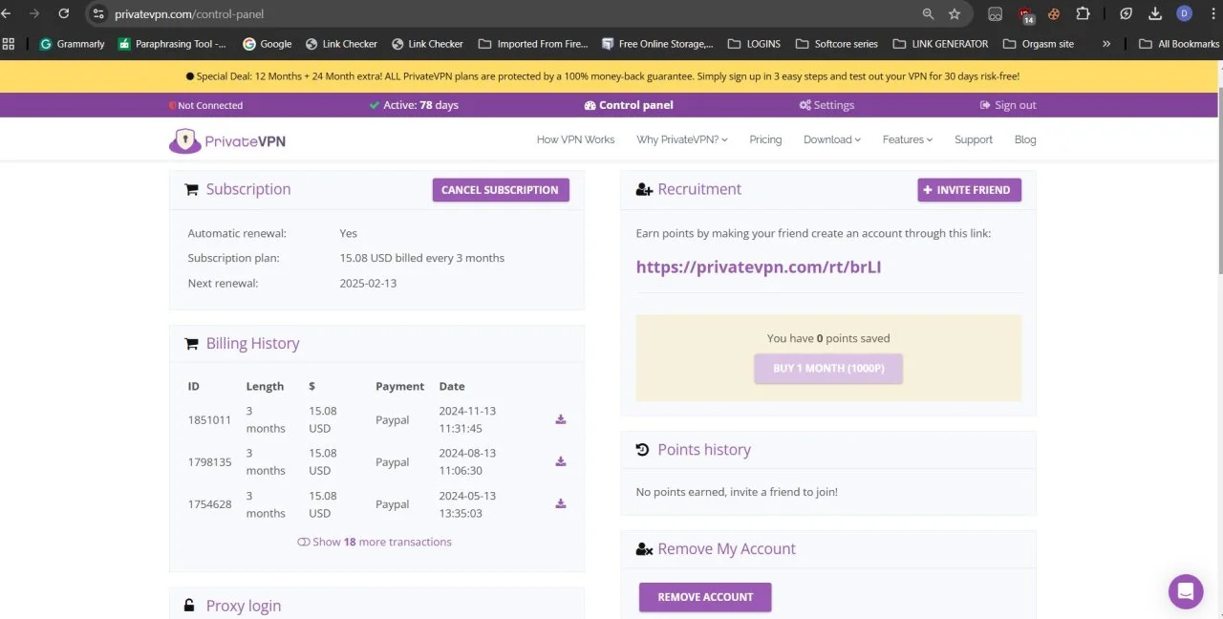
Task: Open the Support page
Action: click(x=974, y=139)
